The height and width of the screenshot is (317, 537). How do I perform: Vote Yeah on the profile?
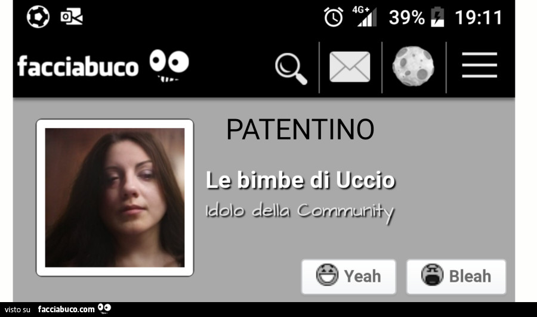coord(348,276)
